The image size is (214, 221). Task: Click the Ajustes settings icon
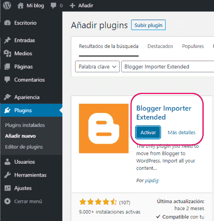click(7, 188)
